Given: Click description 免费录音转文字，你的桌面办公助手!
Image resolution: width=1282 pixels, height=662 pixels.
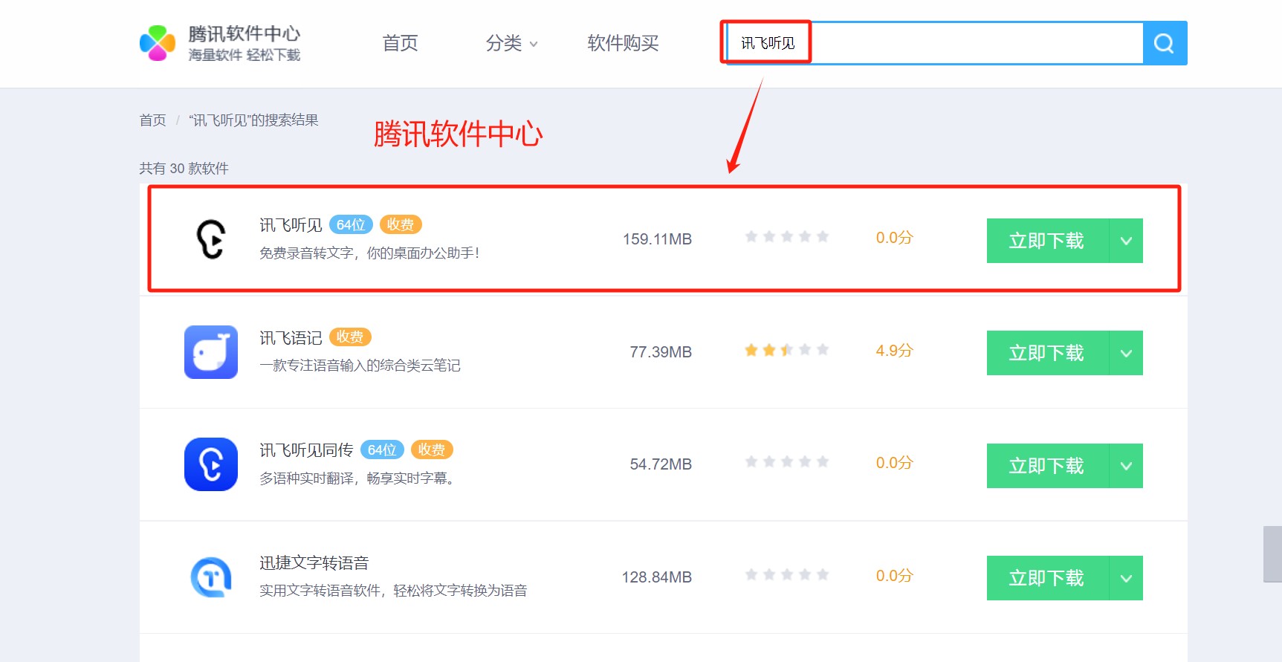Looking at the screenshot, I should pyautogui.click(x=369, y=253).
